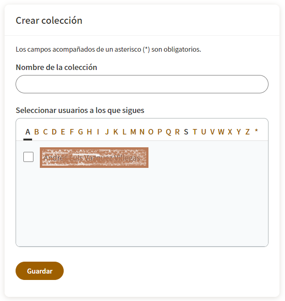The width and height of the screenshot is (285, 301).
Task: Go to the letter P tab
Action: [x=159, y=132]
